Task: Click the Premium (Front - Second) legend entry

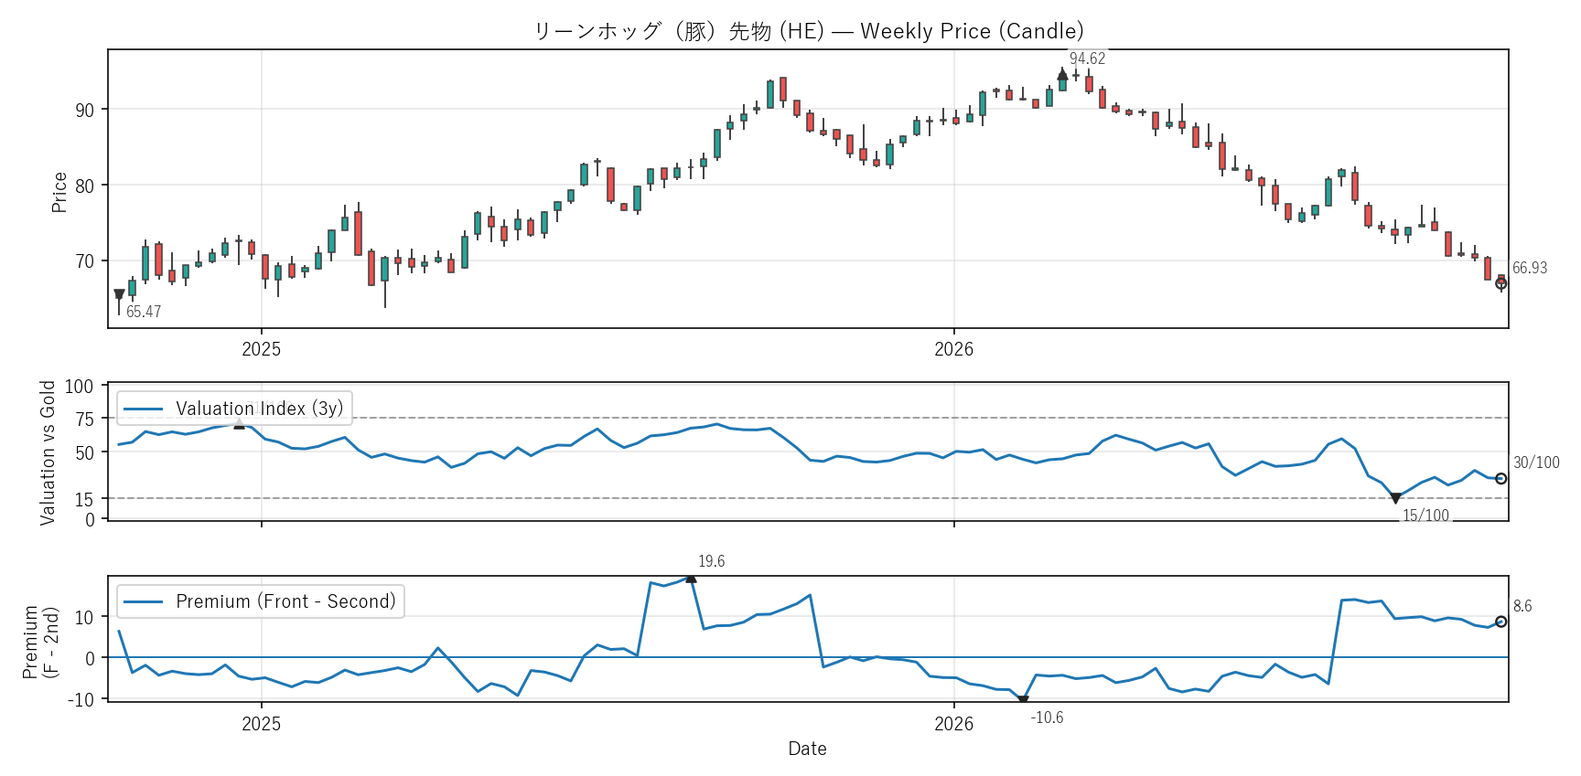Action: [x=261, y=601]
